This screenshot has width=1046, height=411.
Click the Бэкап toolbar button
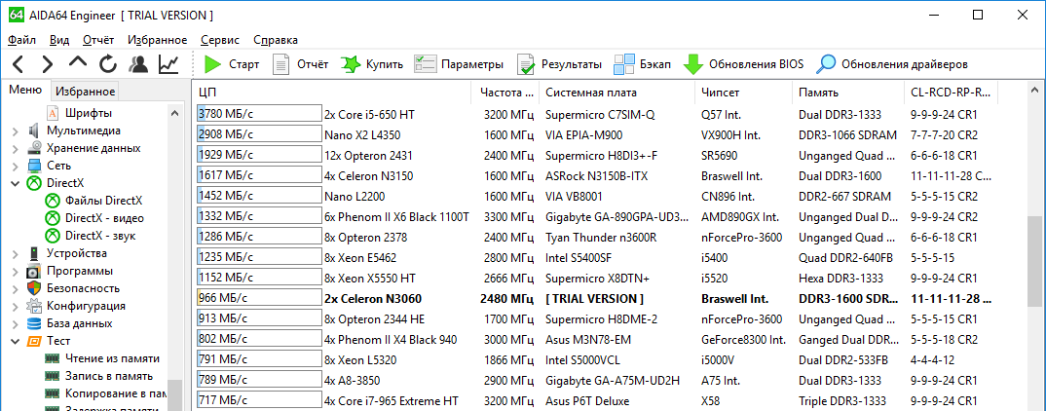click(x=643, y=64)
